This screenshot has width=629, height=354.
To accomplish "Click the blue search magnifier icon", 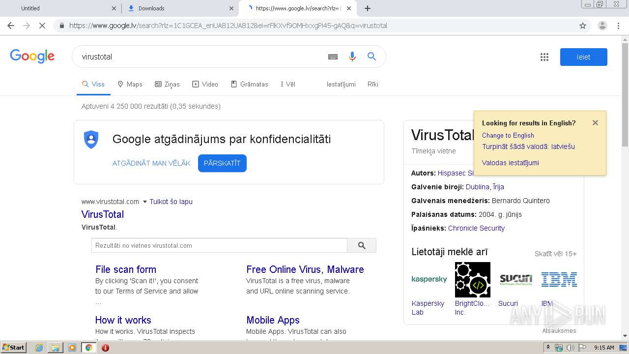I will 372,57.
